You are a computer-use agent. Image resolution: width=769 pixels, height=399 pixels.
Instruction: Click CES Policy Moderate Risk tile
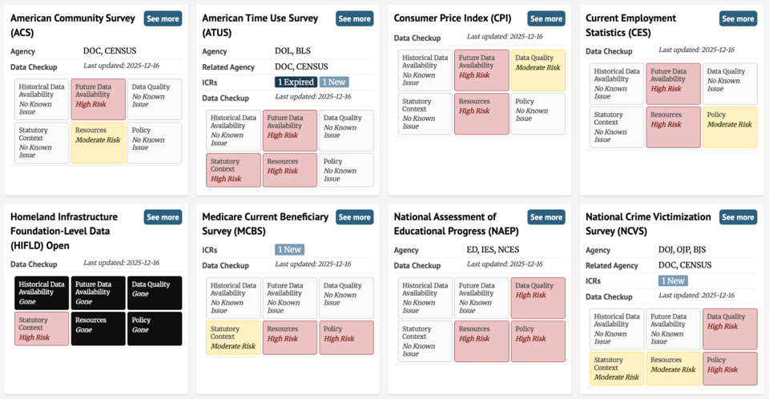(730, 127)
